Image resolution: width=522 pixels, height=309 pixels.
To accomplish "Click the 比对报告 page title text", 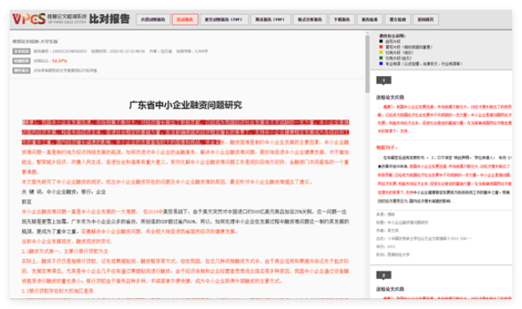I will [x=109, y=19].
